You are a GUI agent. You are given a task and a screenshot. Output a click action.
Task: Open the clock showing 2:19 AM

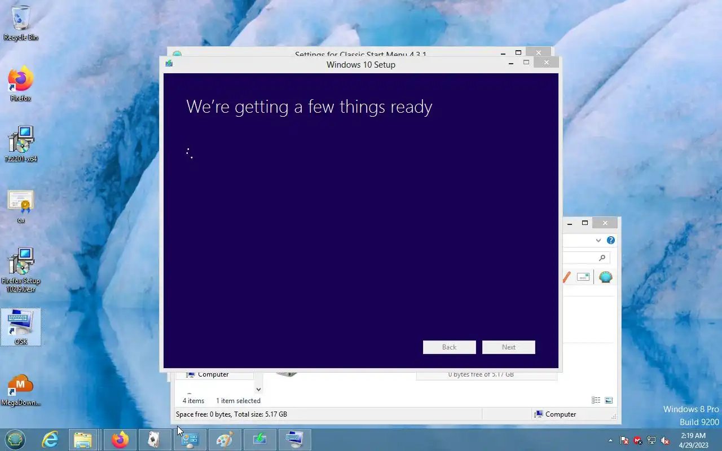(693, 440)
